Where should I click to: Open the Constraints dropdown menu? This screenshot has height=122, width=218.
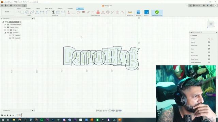[95, 15]
